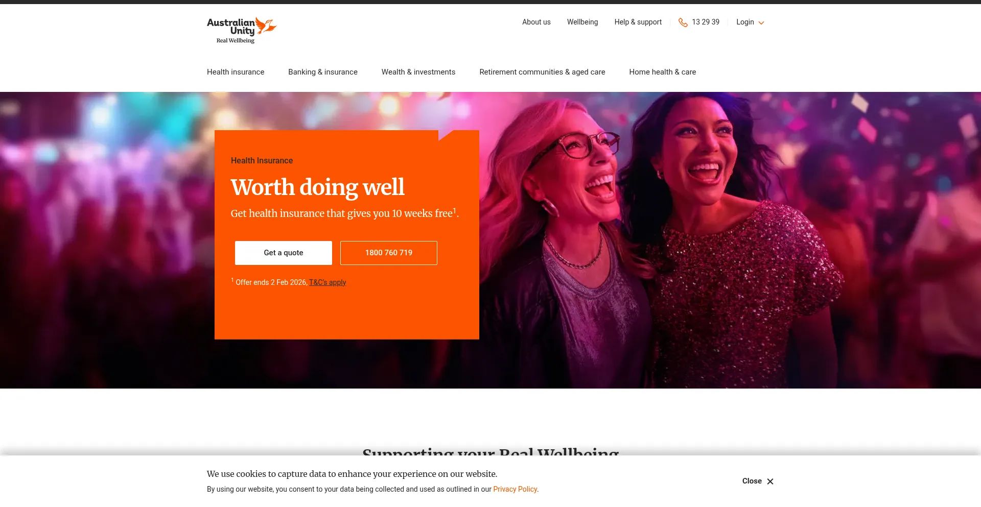The width and height of the screenshot is (981, 507).
Task: Open the T&C's apply link
Action: (328, 282)
